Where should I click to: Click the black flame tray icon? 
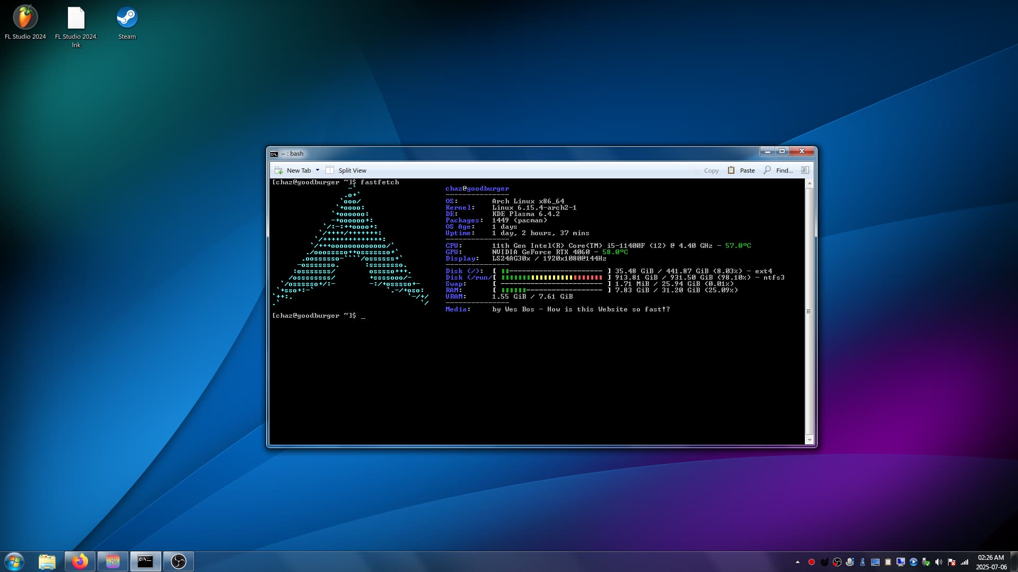(824, 562)
